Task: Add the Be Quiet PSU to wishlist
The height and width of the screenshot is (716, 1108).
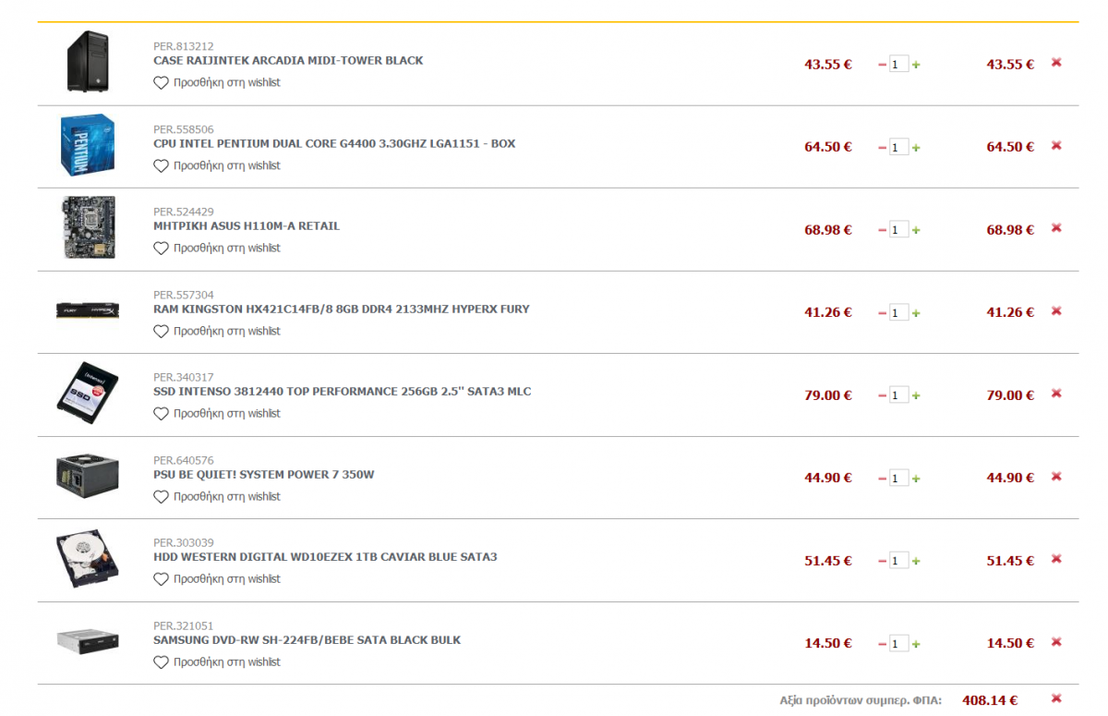Action: [x=217, y=496]
